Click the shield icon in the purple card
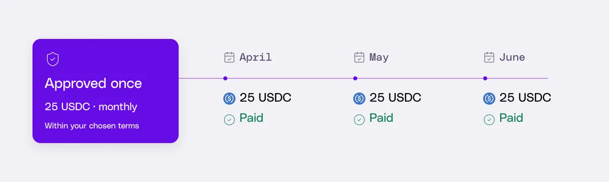Viewport: 609px width, 182px height. point(53,59)
